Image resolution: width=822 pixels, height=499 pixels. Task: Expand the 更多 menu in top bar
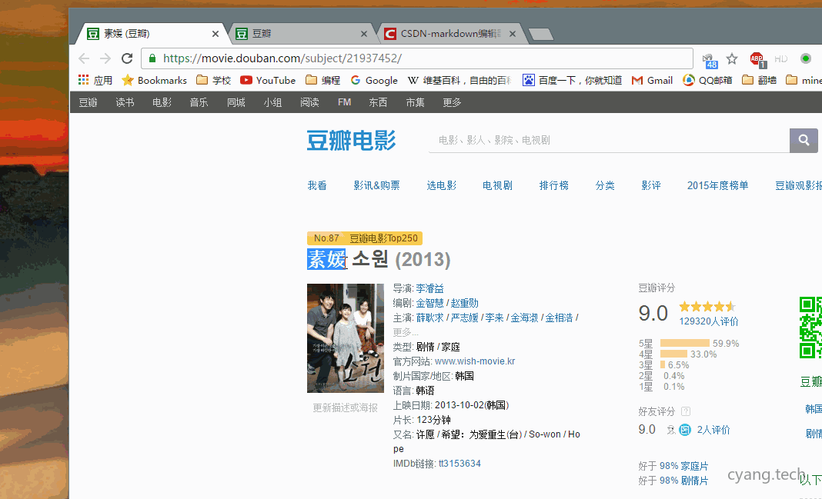(x=452, y=102)
